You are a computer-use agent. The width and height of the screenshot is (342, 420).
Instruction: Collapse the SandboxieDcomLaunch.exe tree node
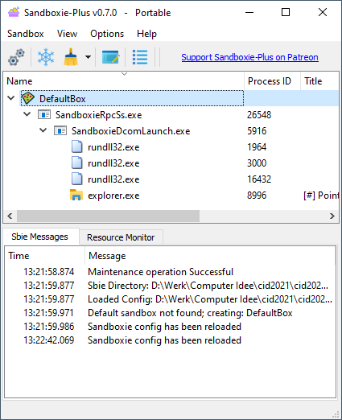[x=43, y=130]
